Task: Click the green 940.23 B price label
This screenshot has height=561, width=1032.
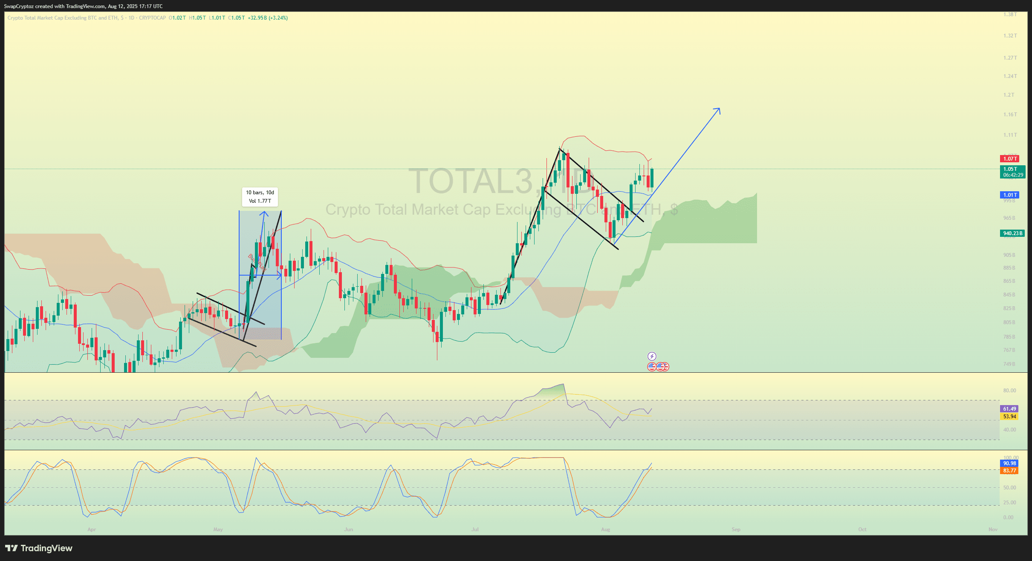Action: pyautogui.click(x=1012, y=233)
